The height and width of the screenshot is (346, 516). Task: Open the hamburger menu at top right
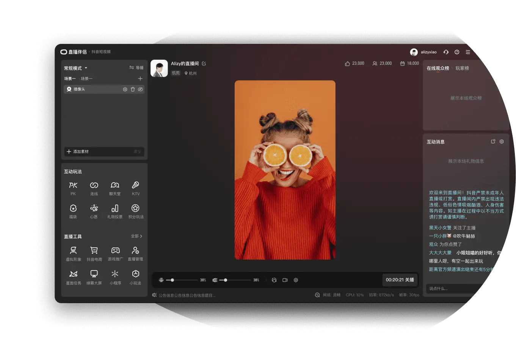tap(468, 52)
